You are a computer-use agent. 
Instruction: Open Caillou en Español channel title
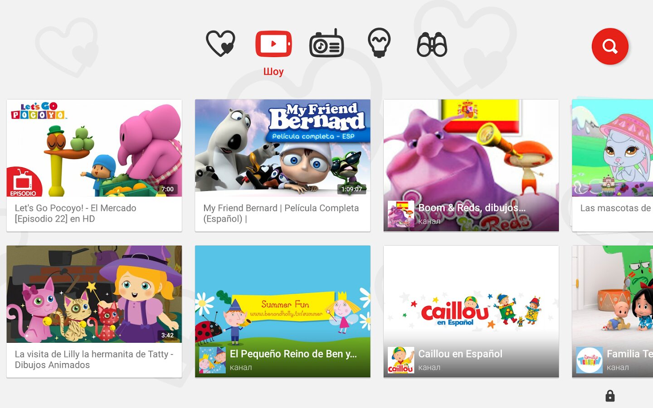(x=460, y=354)
